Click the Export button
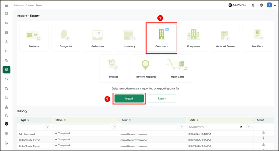 (162, 98)
